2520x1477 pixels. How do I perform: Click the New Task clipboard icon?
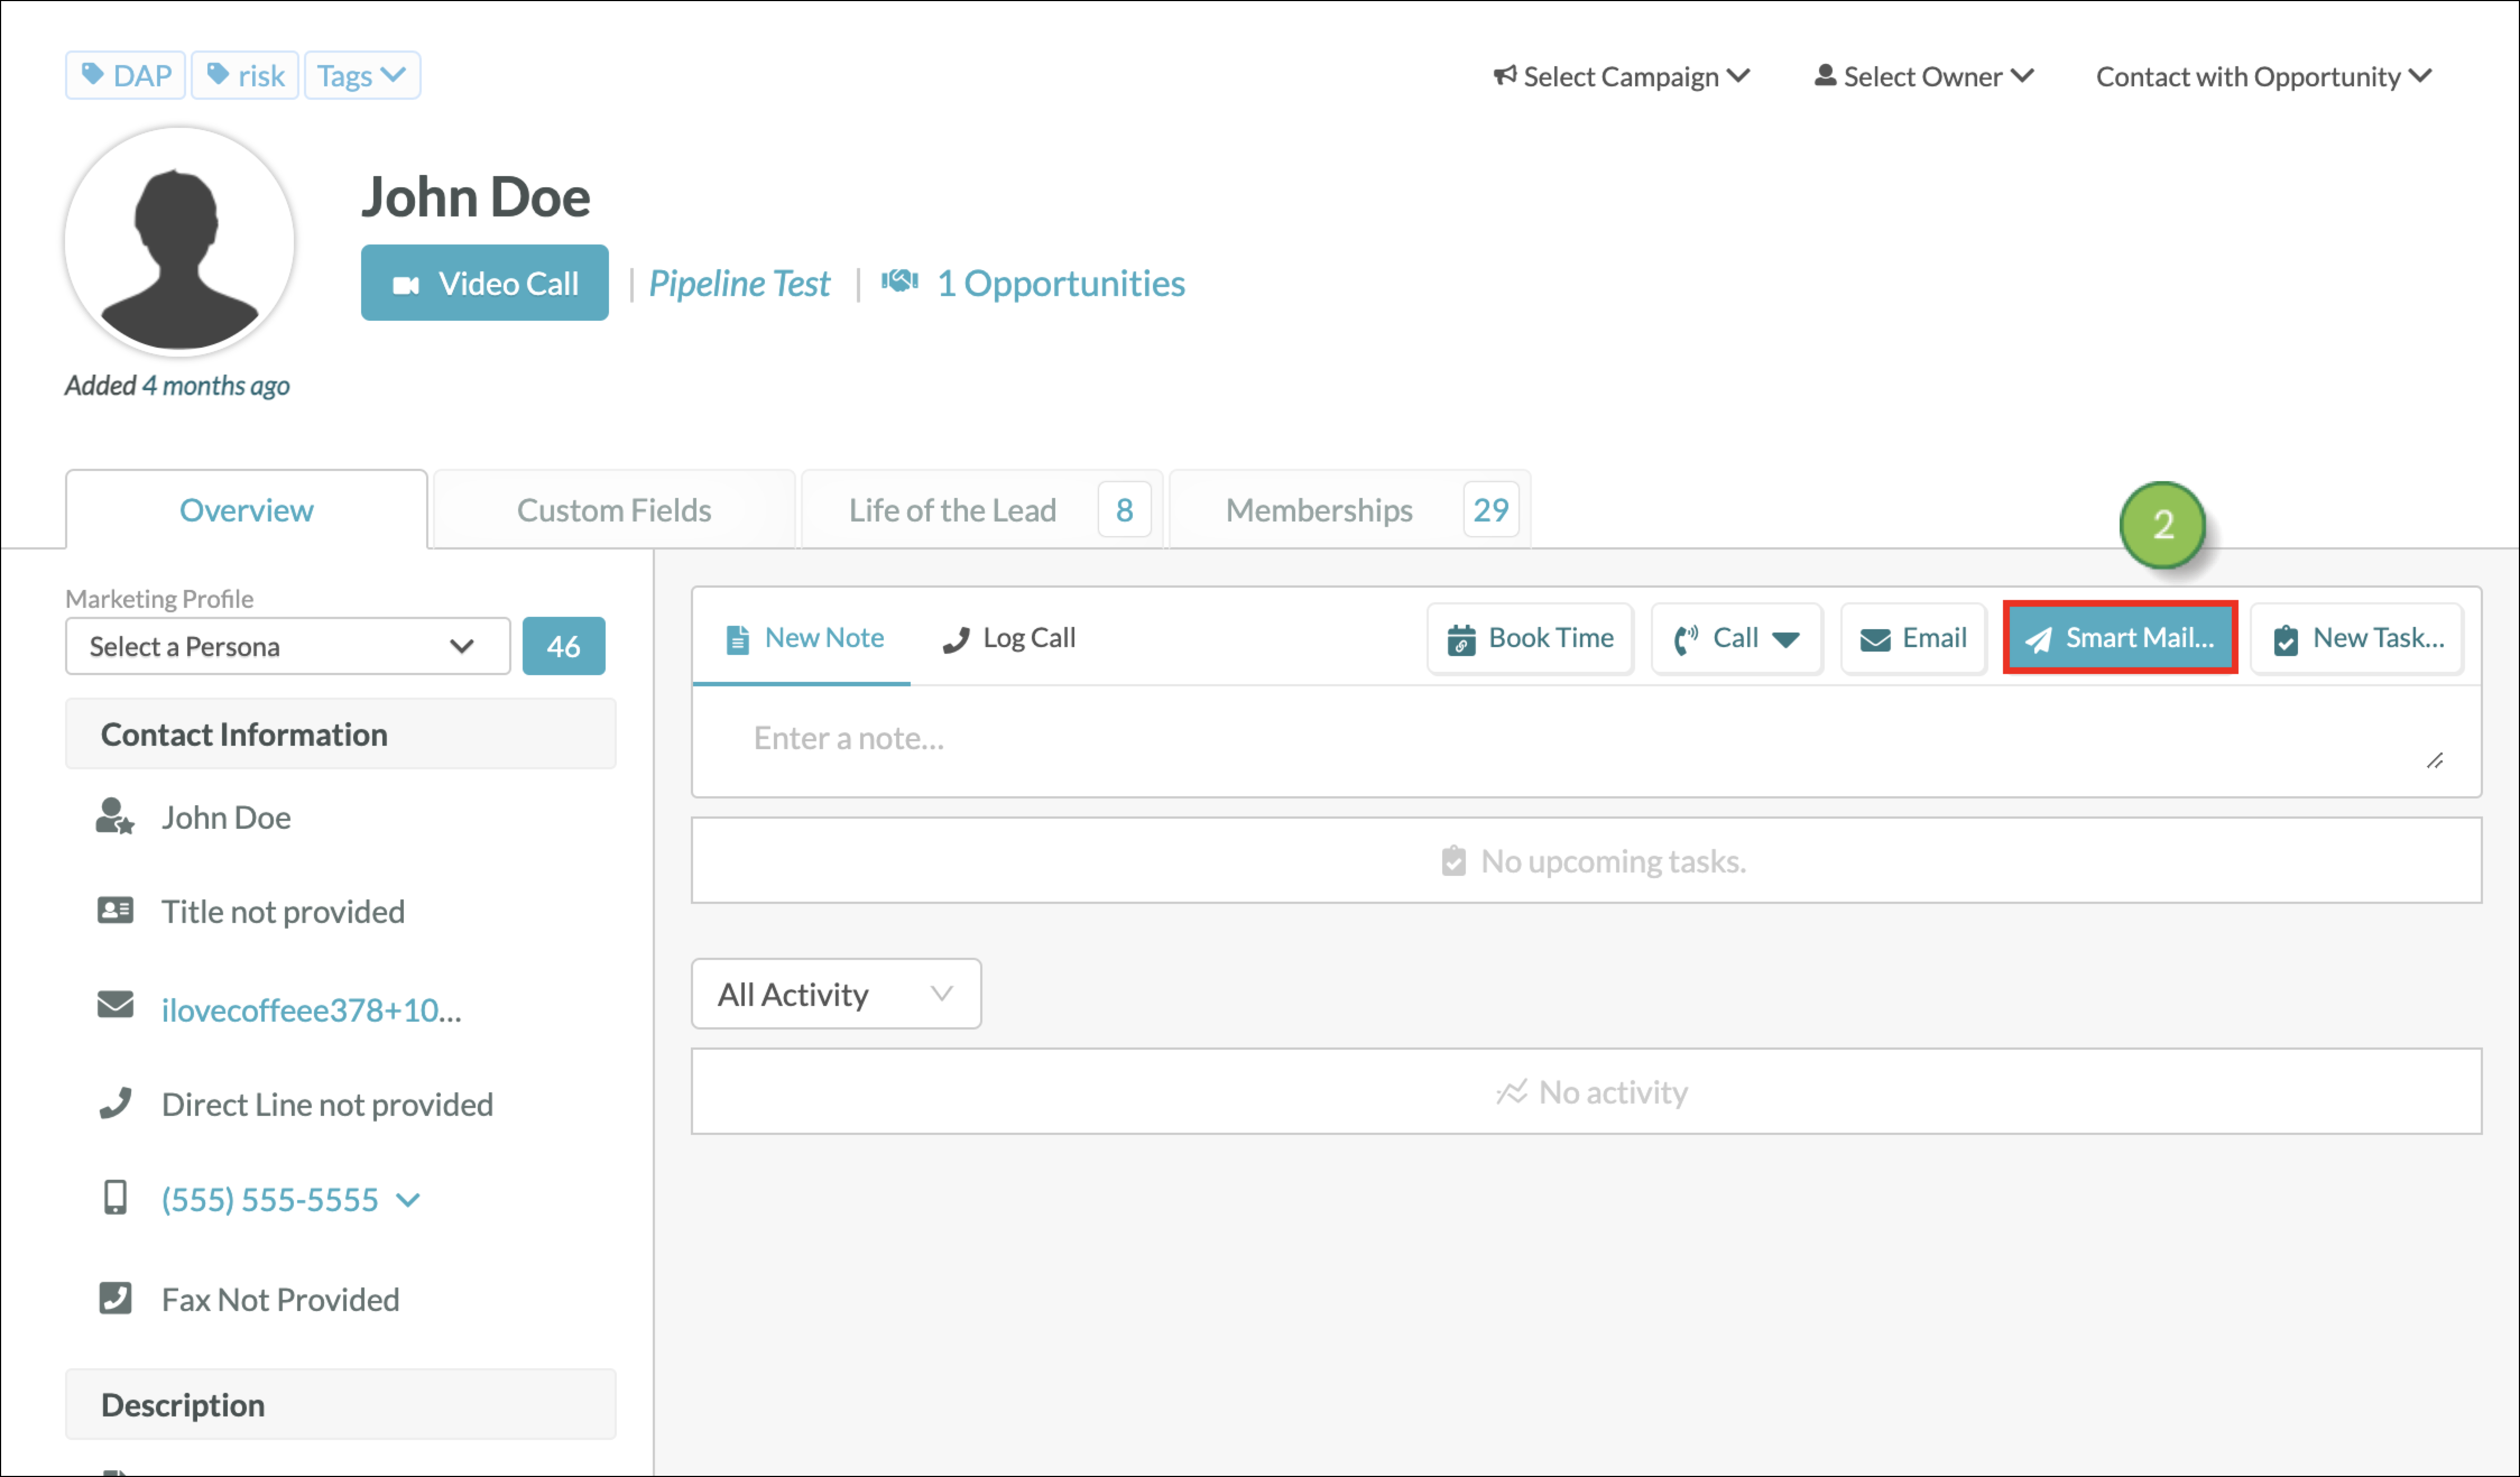[x=2286, y=640]
